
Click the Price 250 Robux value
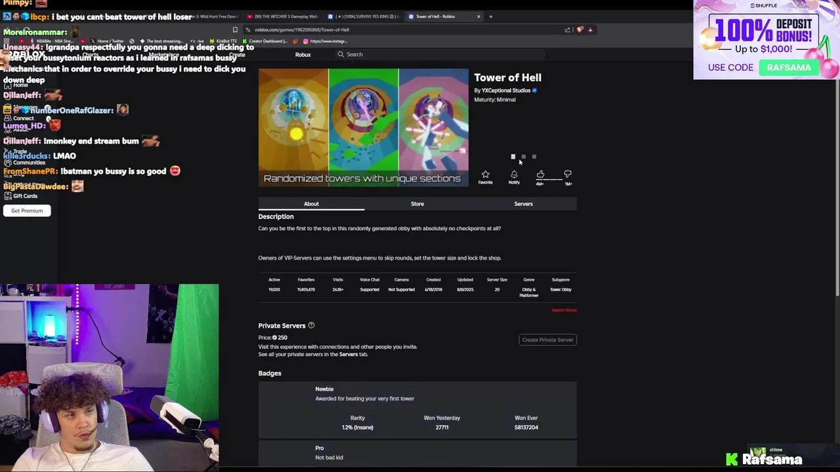pos(279,338)
